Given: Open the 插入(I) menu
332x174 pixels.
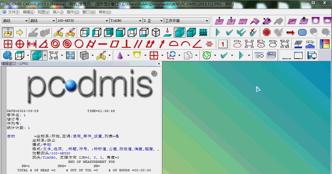Looking at the screenshot, I should pos(58,12).
